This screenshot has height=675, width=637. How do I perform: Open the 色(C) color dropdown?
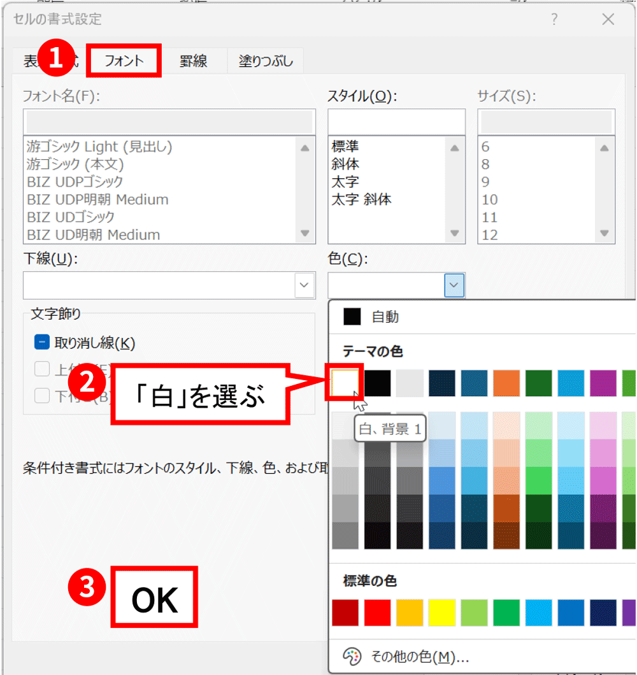[x=455, y=285]
